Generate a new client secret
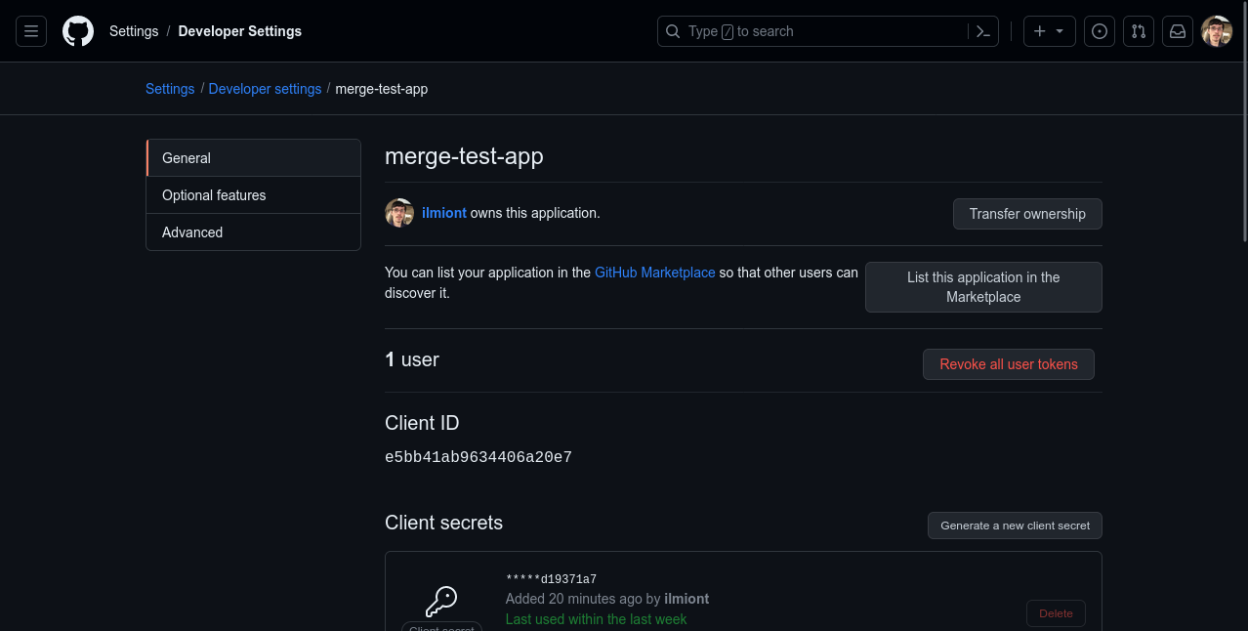1248x631 pixels. 1015,525
